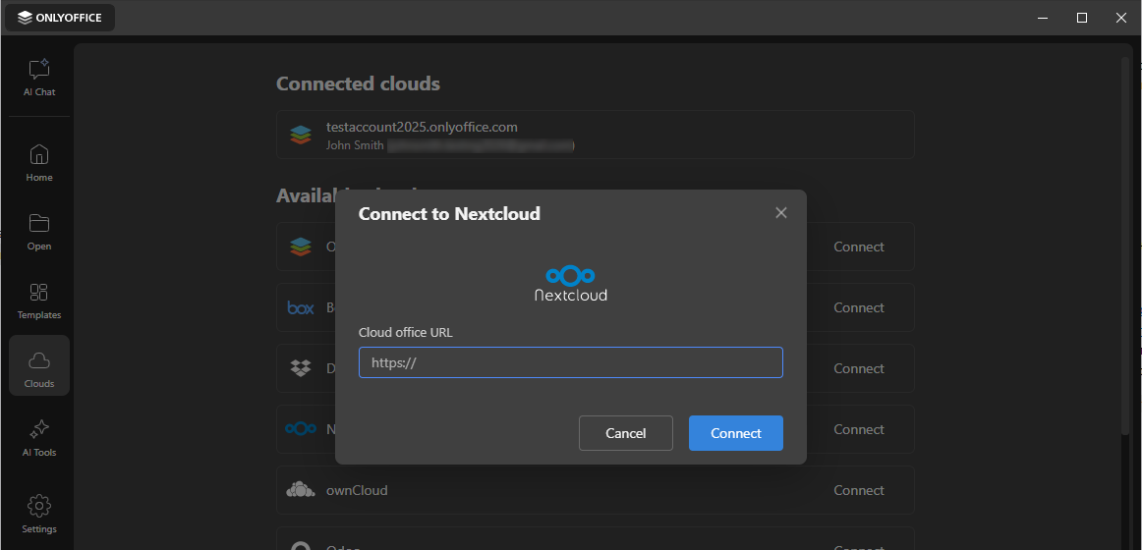
Task: Close the ONLYOFFICE window
Action: 1121,18
